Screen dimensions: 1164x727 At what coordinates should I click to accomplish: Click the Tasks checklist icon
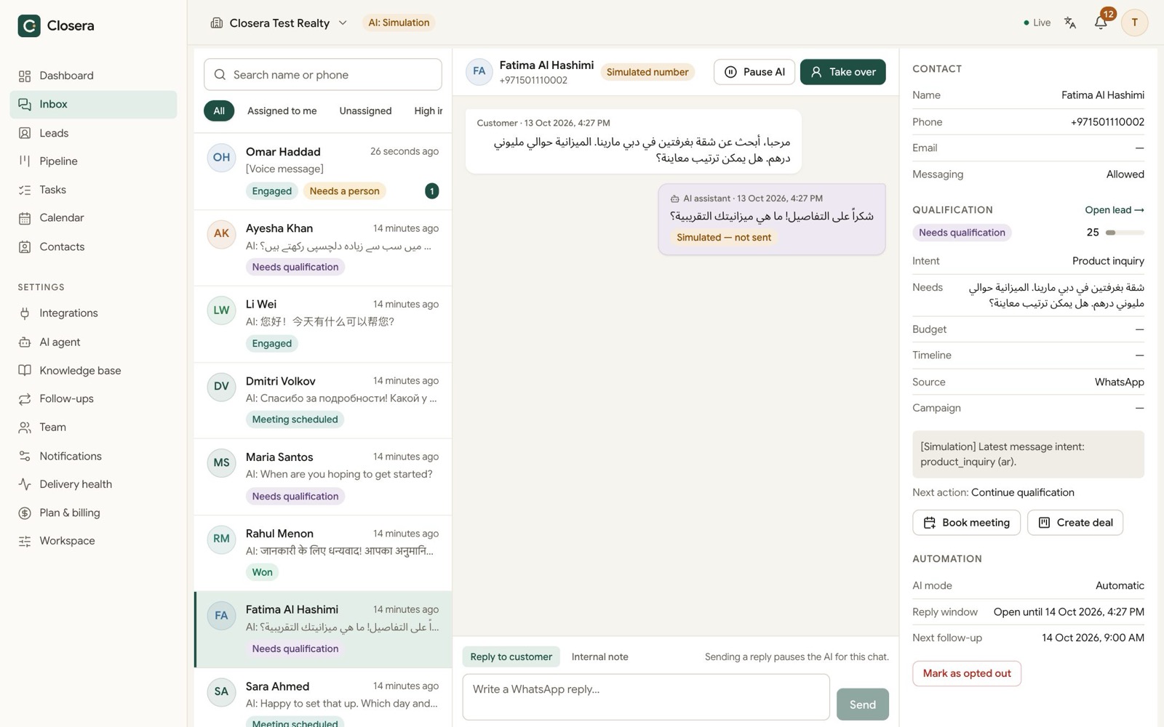coord(25,190)
